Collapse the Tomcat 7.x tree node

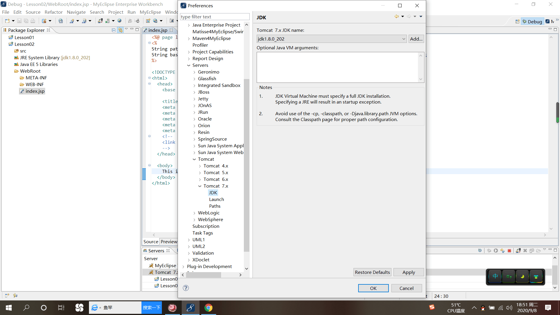pyautogui.click(x=200, y=186)
